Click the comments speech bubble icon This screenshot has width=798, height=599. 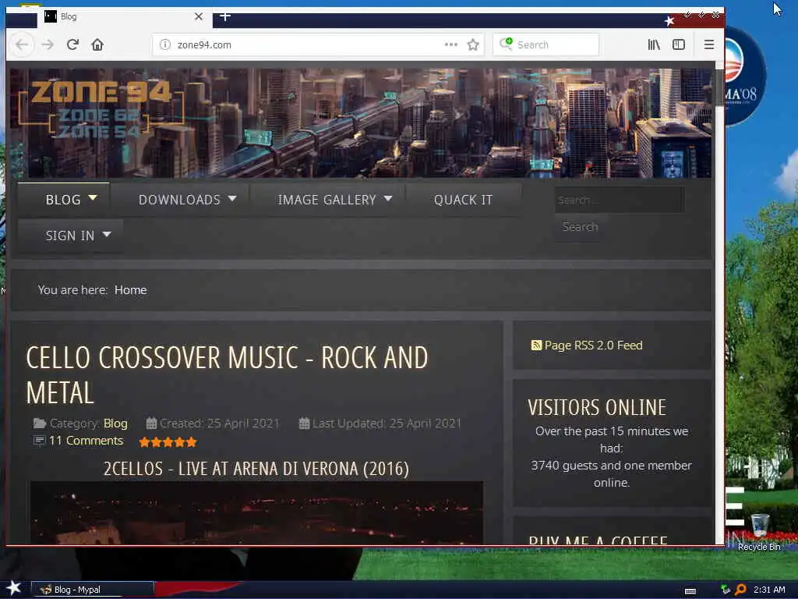39,441
